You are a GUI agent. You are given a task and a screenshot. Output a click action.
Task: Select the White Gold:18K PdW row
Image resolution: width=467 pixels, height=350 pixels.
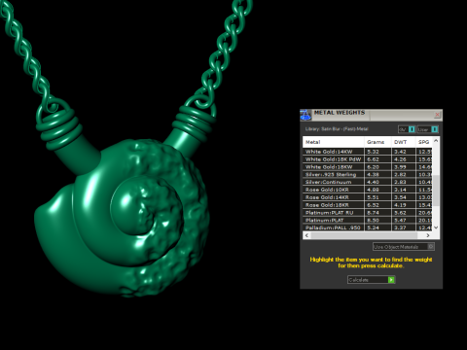point(368,159)
